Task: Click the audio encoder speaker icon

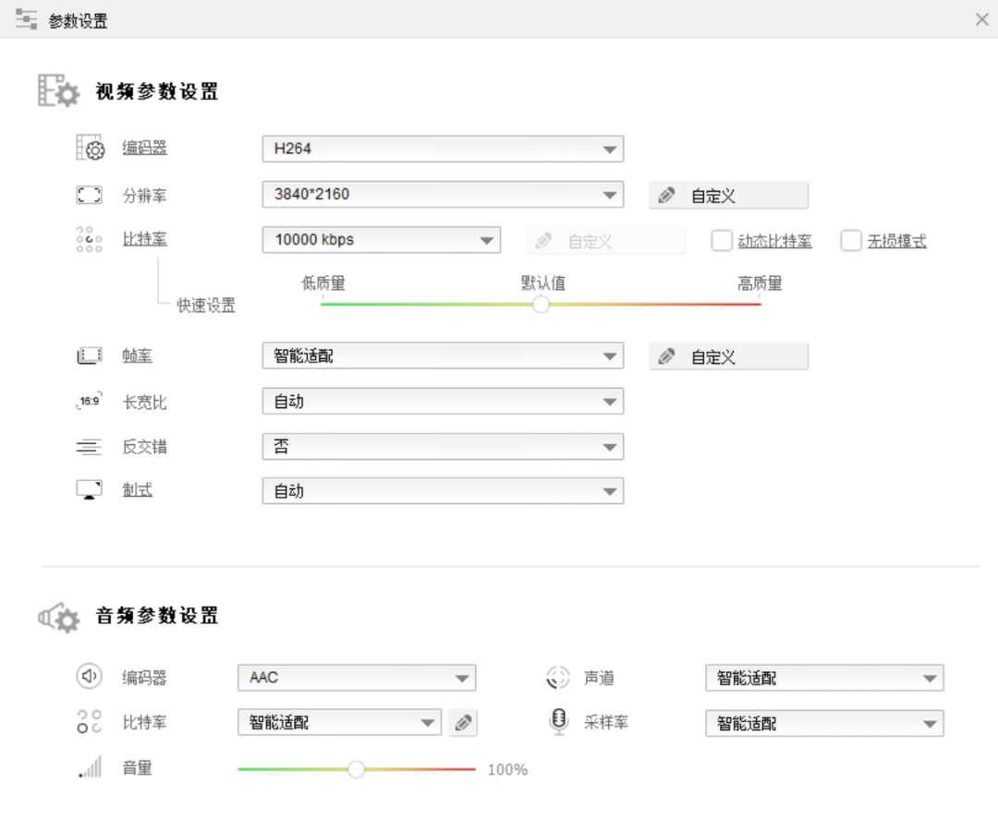Action: tap(89, 676)
